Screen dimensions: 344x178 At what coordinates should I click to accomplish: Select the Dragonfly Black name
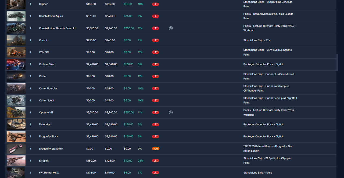click(49, 136)
